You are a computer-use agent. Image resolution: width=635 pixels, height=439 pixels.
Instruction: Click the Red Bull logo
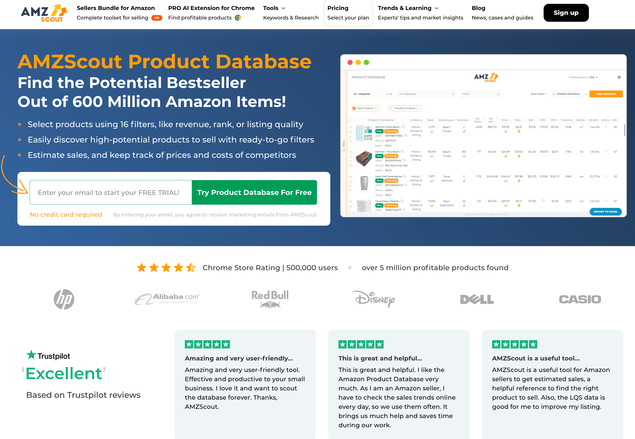pyautogui.click(x=270, y=299)
